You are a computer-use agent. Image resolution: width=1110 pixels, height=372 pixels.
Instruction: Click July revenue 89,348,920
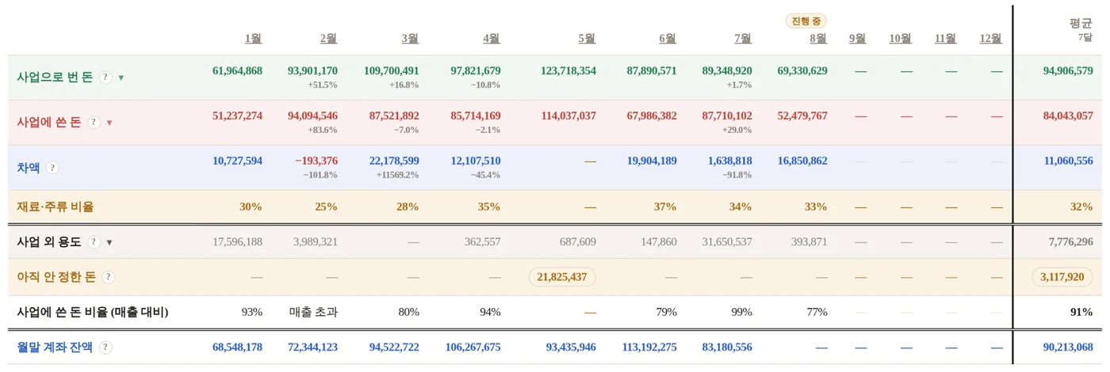pyautogui.click(x=727, y=71)
